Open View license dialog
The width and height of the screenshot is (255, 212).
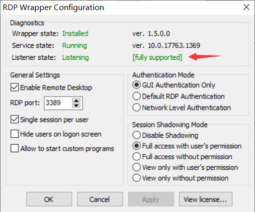[x=206, y=199]
